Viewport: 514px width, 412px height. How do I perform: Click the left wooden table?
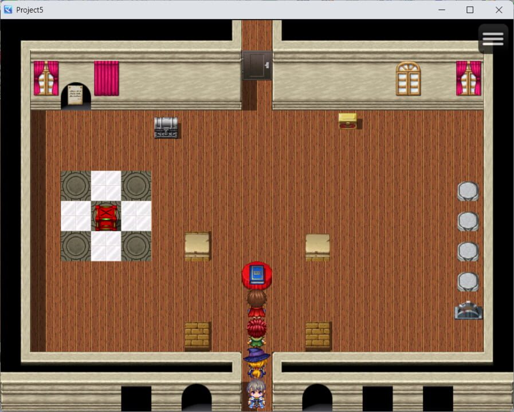[x=197, y=246]
